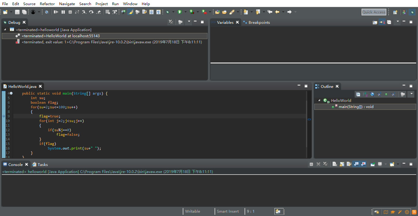
Task: Click the Next Annotation icon
Action: [245, 12]
